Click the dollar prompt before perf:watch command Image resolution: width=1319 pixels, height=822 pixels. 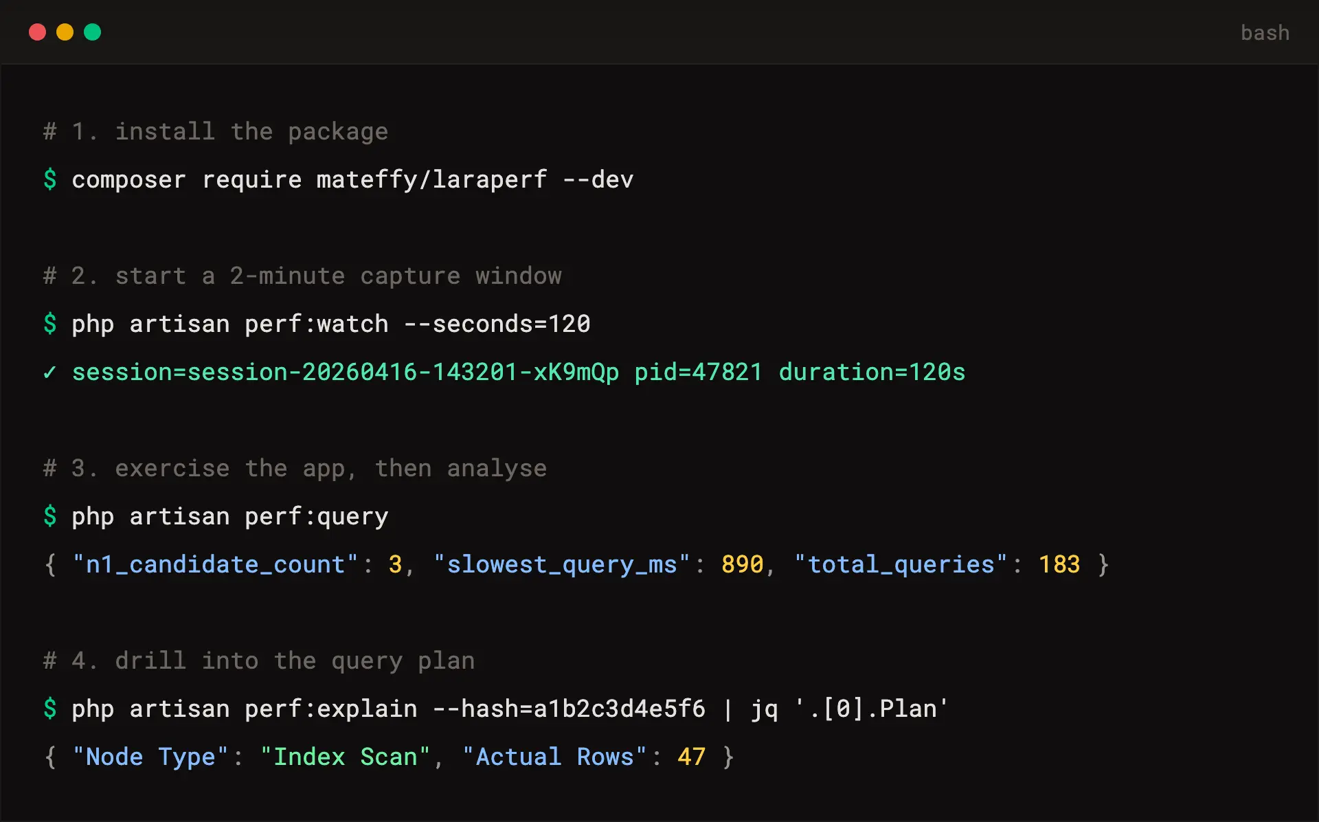(50, 324)
